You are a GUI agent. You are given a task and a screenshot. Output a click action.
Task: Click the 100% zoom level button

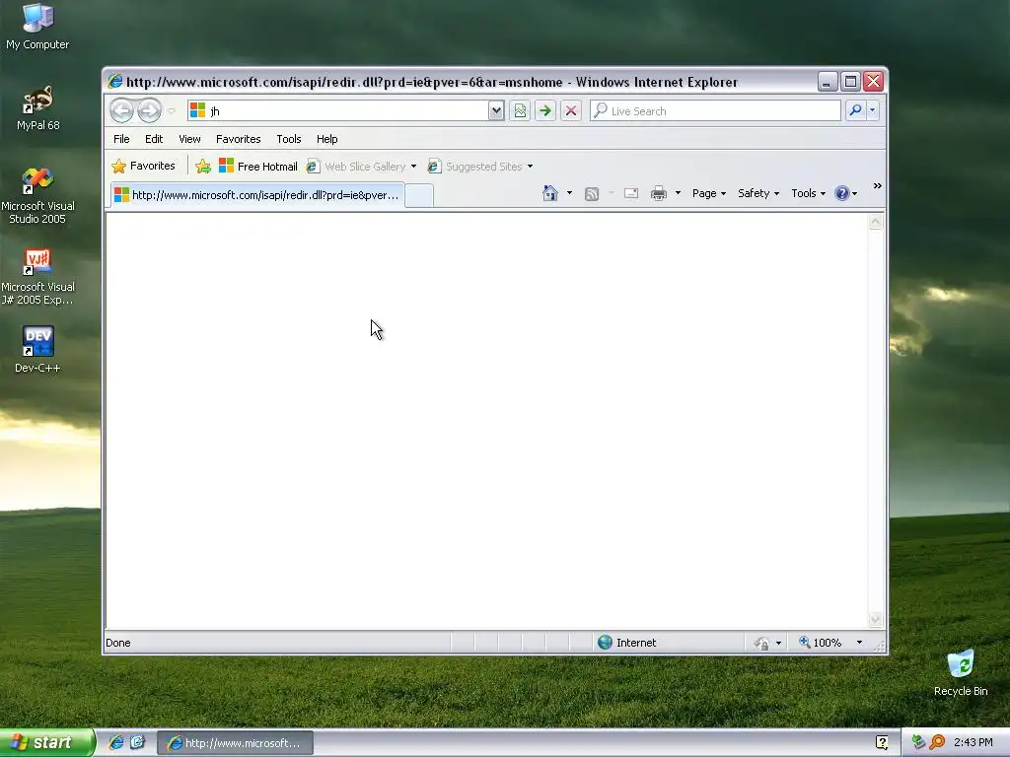(x=821, y=643)
